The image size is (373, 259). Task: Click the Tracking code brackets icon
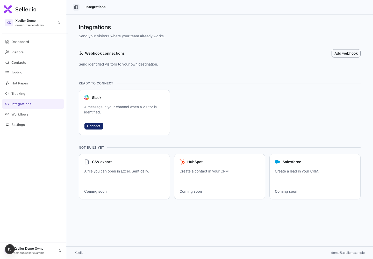click(x=7, y=93)
